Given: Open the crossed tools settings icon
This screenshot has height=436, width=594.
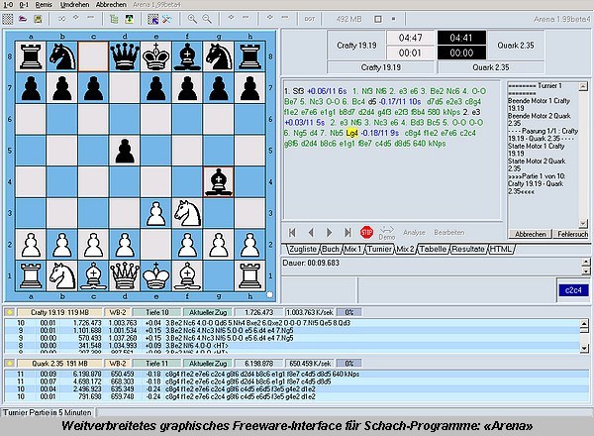Looking at the screenshot, I should click(167, 19).
